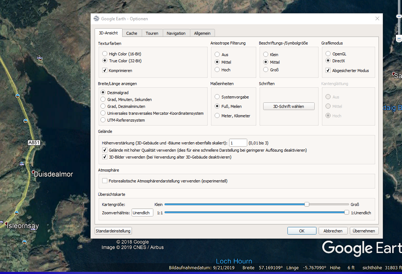Select the Isleornsay red place marker
402x274 pixels.
coord(7,224)
